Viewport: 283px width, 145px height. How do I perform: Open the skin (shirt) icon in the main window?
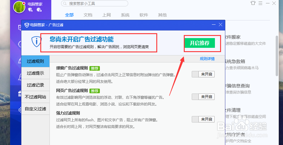253,3
